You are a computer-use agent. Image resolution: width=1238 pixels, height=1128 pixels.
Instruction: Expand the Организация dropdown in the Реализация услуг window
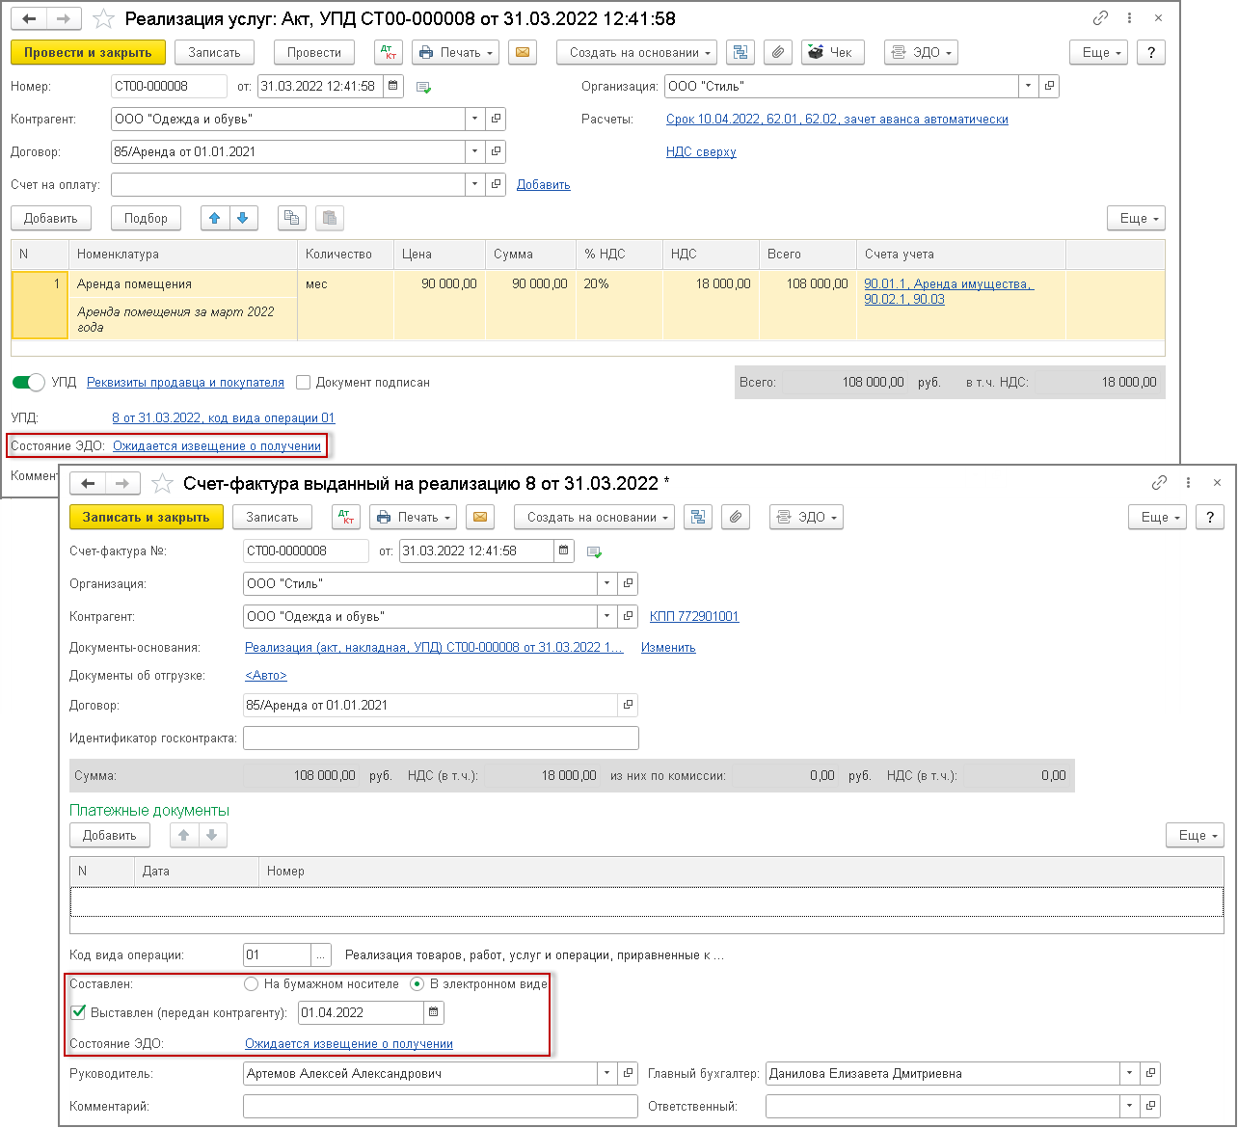pyautogui.click(x=1029, y=86)
